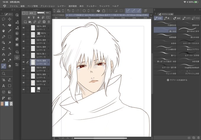Expand the canvas tab list chevron
This screenshot has width=201, height=140.
click(151, 15)
